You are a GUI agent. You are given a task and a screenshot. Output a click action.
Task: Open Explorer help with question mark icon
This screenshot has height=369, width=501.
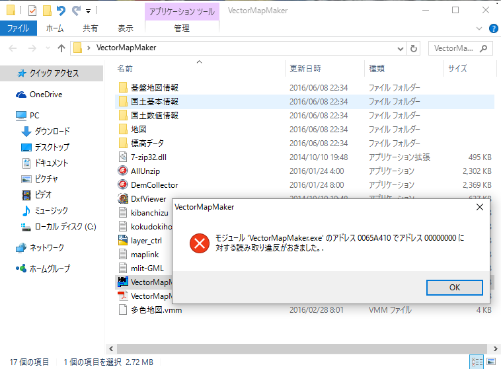[x=493, y=28]
